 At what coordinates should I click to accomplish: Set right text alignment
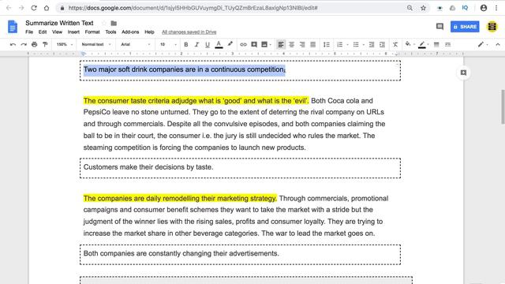pos(302,44)
